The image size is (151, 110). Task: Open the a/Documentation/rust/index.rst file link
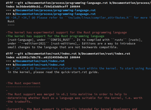click(40, 61)
